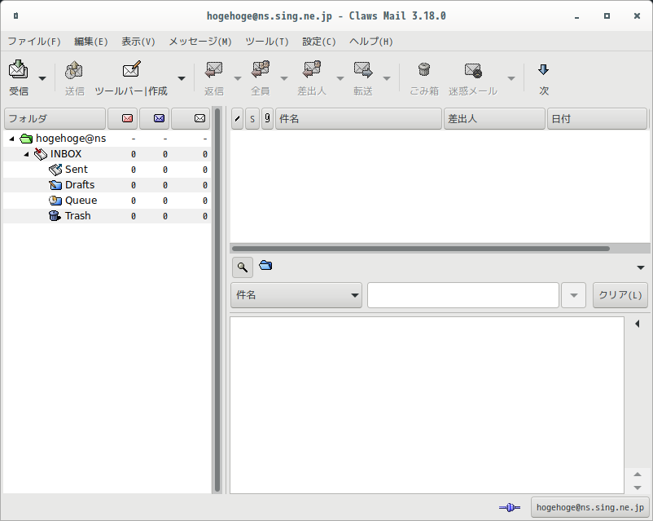
Task: Sort messages by 件名 column header
Action: tap(358, 119)
